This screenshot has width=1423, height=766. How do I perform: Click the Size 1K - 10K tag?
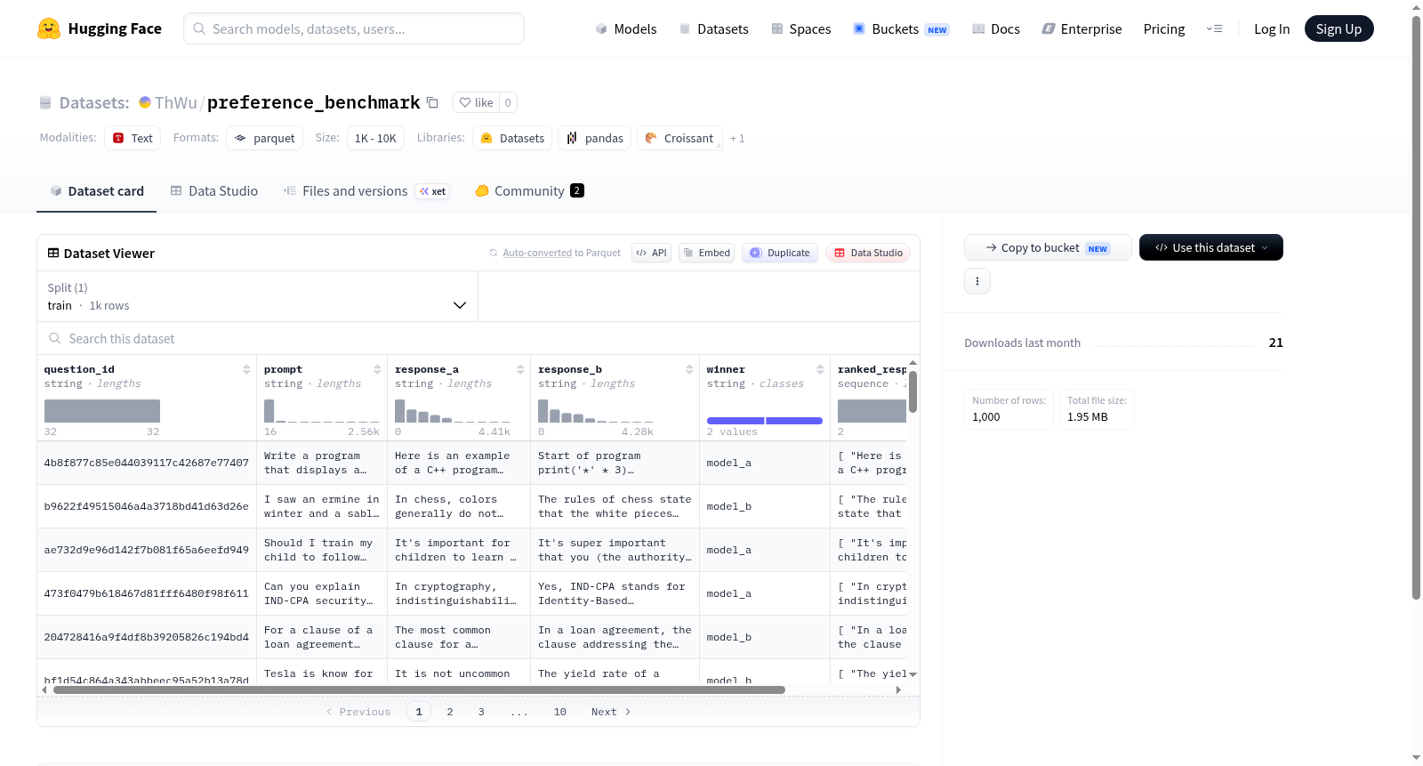coord(375,138)
